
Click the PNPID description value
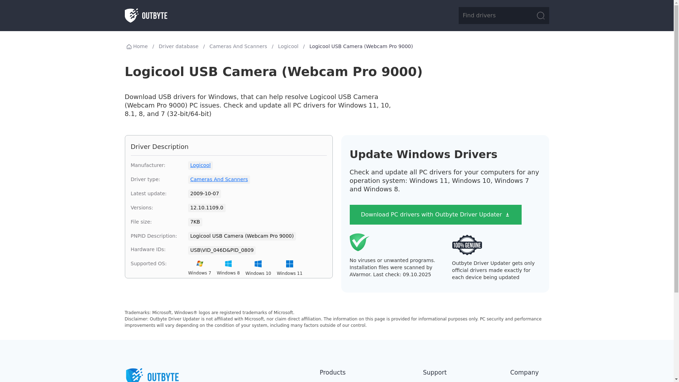tap(242, 236)
